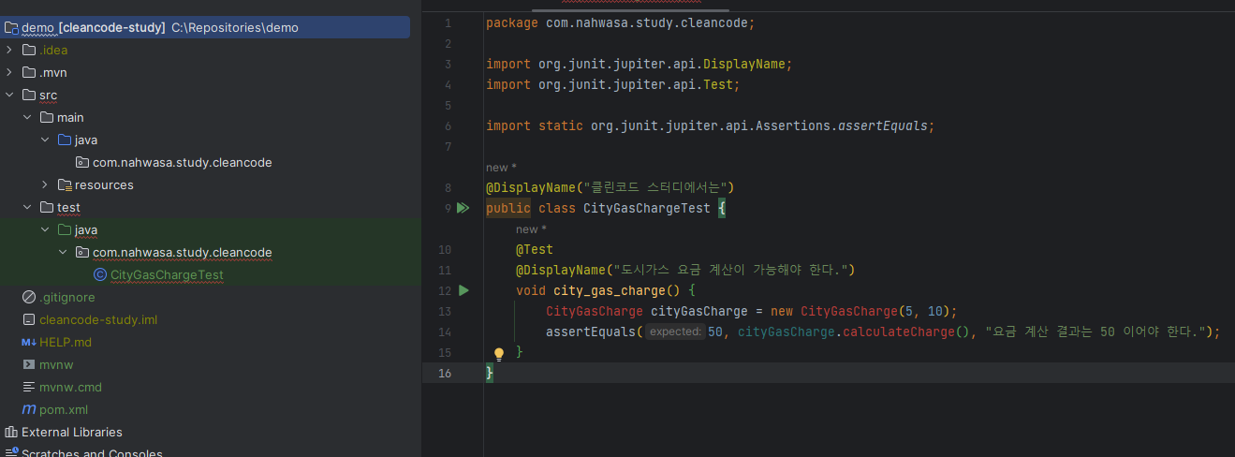
Task: Collapse the java folder under main
Action: [x=46, y=140]
